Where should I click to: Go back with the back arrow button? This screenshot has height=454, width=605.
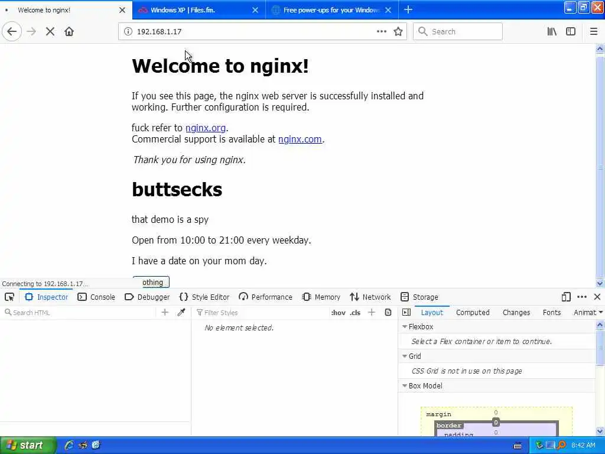click(12, 32)
